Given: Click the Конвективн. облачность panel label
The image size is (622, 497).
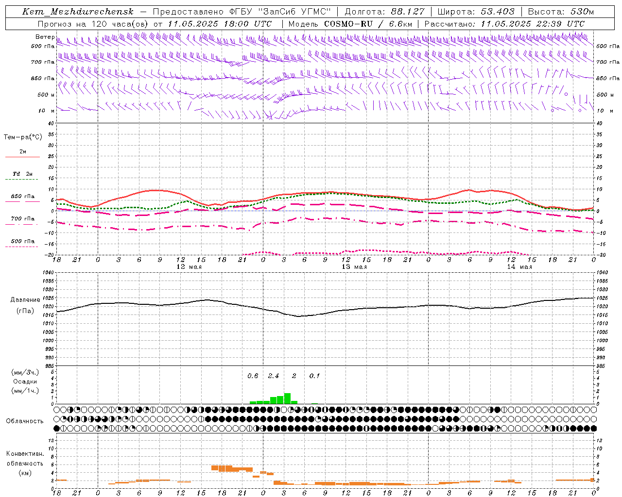Looking at the screenshot, I should tap(25, 459).
